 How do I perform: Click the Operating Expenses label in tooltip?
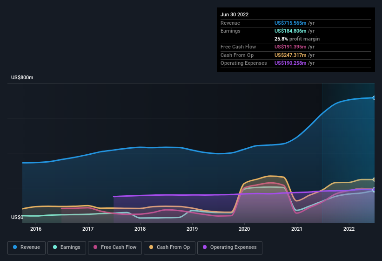244,63
